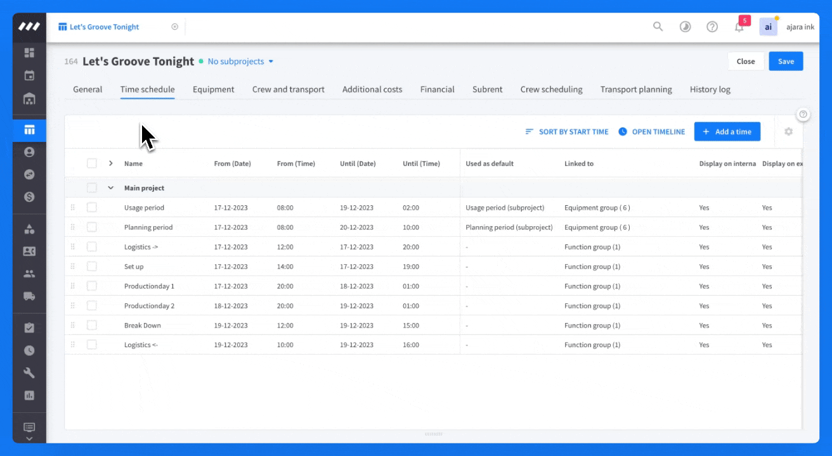
Task: Click the Until (Time) column header
Action: pos(421,163)
